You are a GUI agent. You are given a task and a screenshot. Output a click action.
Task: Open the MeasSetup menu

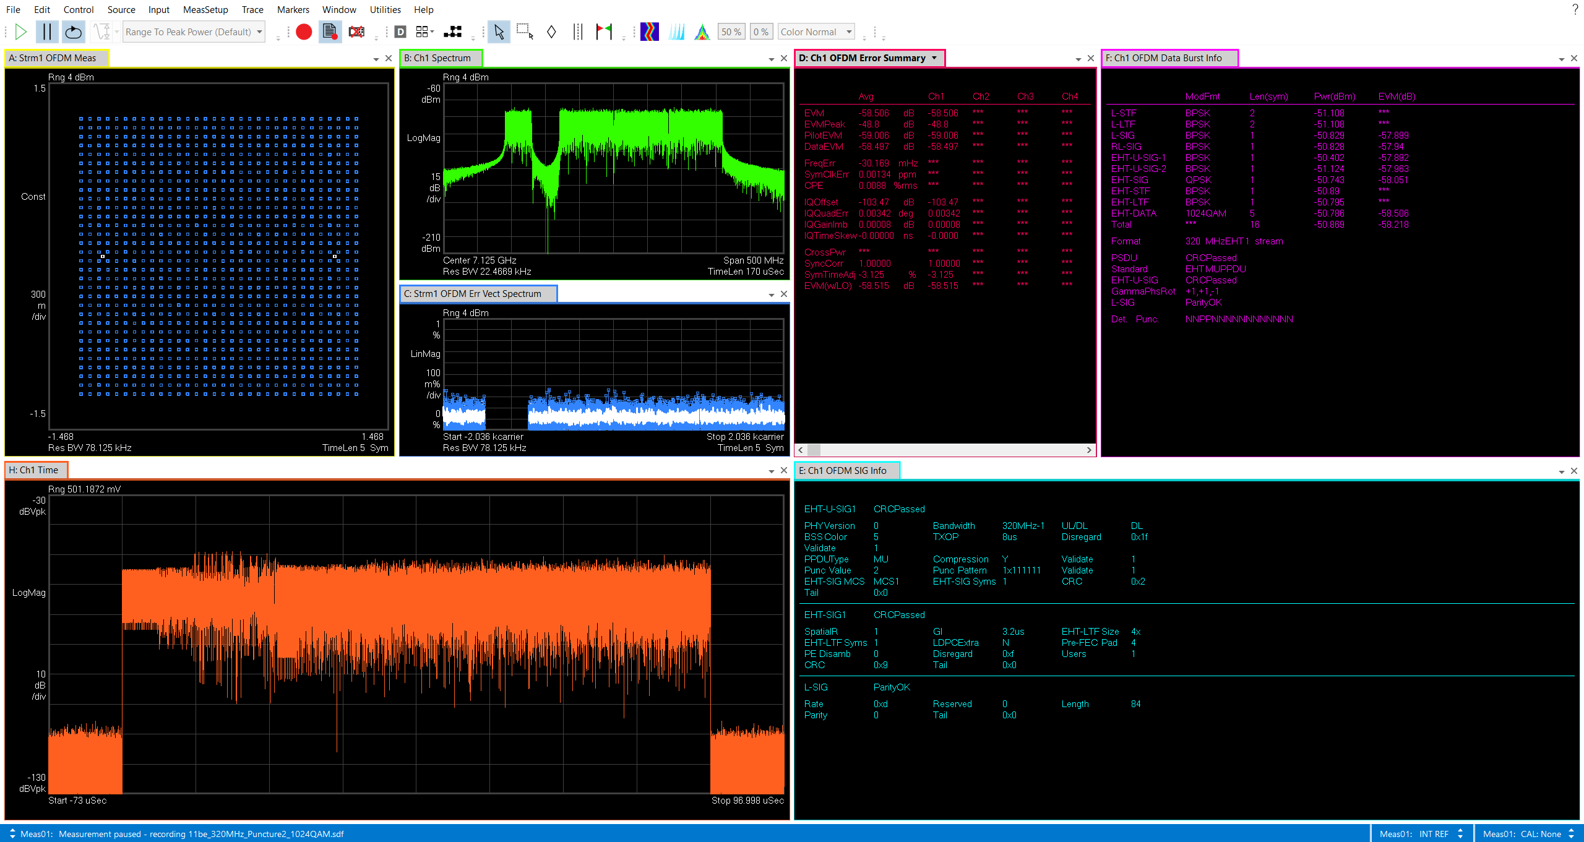coord(205,9)
